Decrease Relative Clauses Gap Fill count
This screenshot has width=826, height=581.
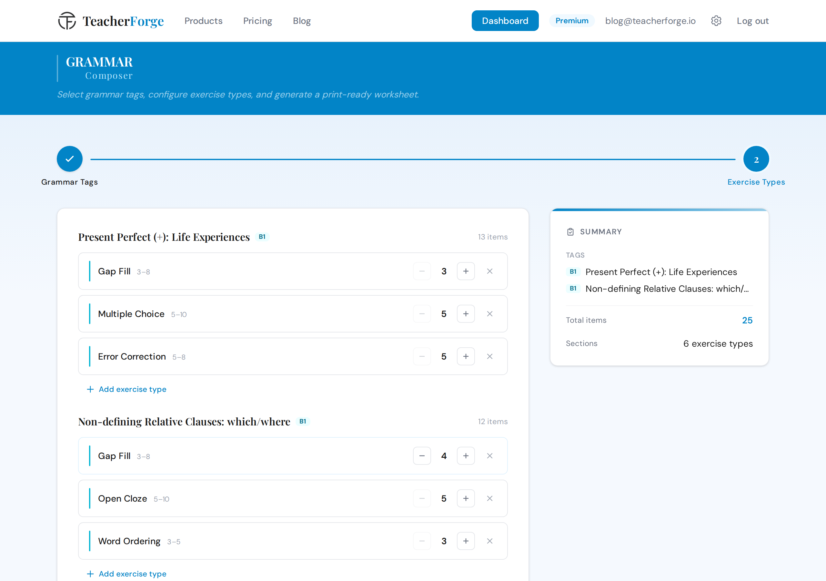pyautogui.click(x=422, y=456)
